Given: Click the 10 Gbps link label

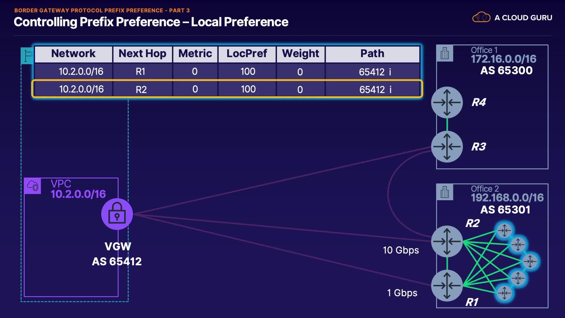Looking at the screenshot, I should [401, 250].
